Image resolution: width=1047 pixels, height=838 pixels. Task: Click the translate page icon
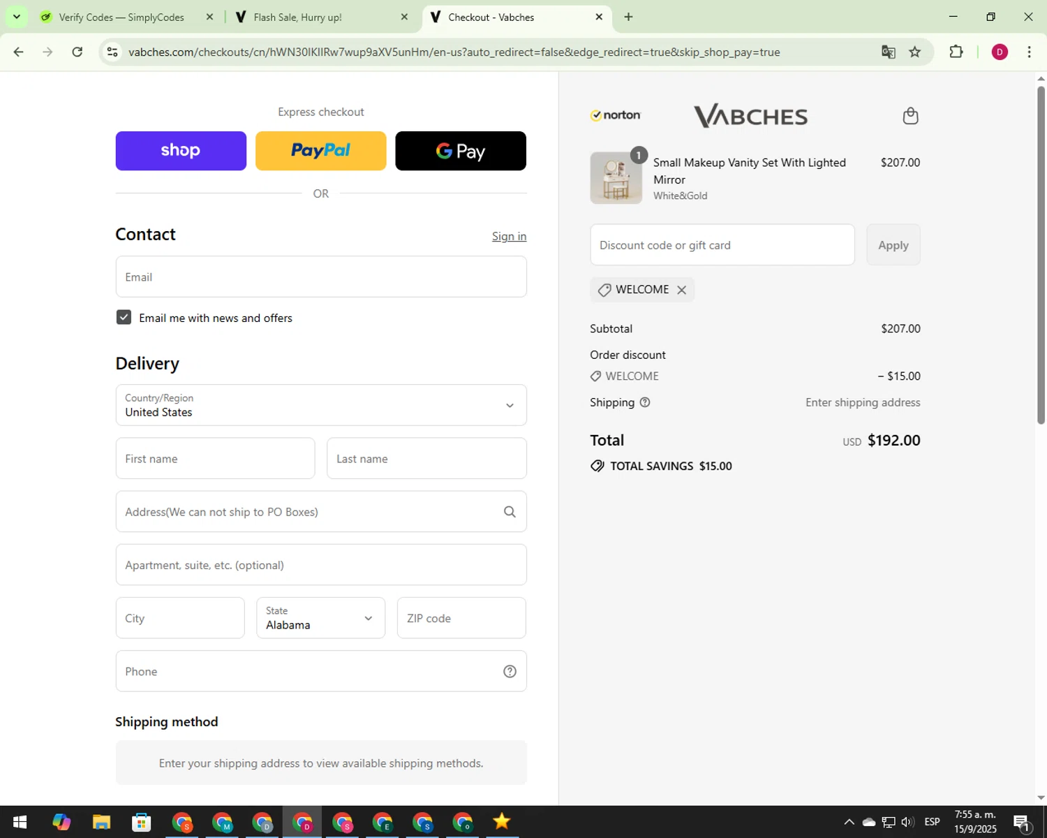[888, 52]
